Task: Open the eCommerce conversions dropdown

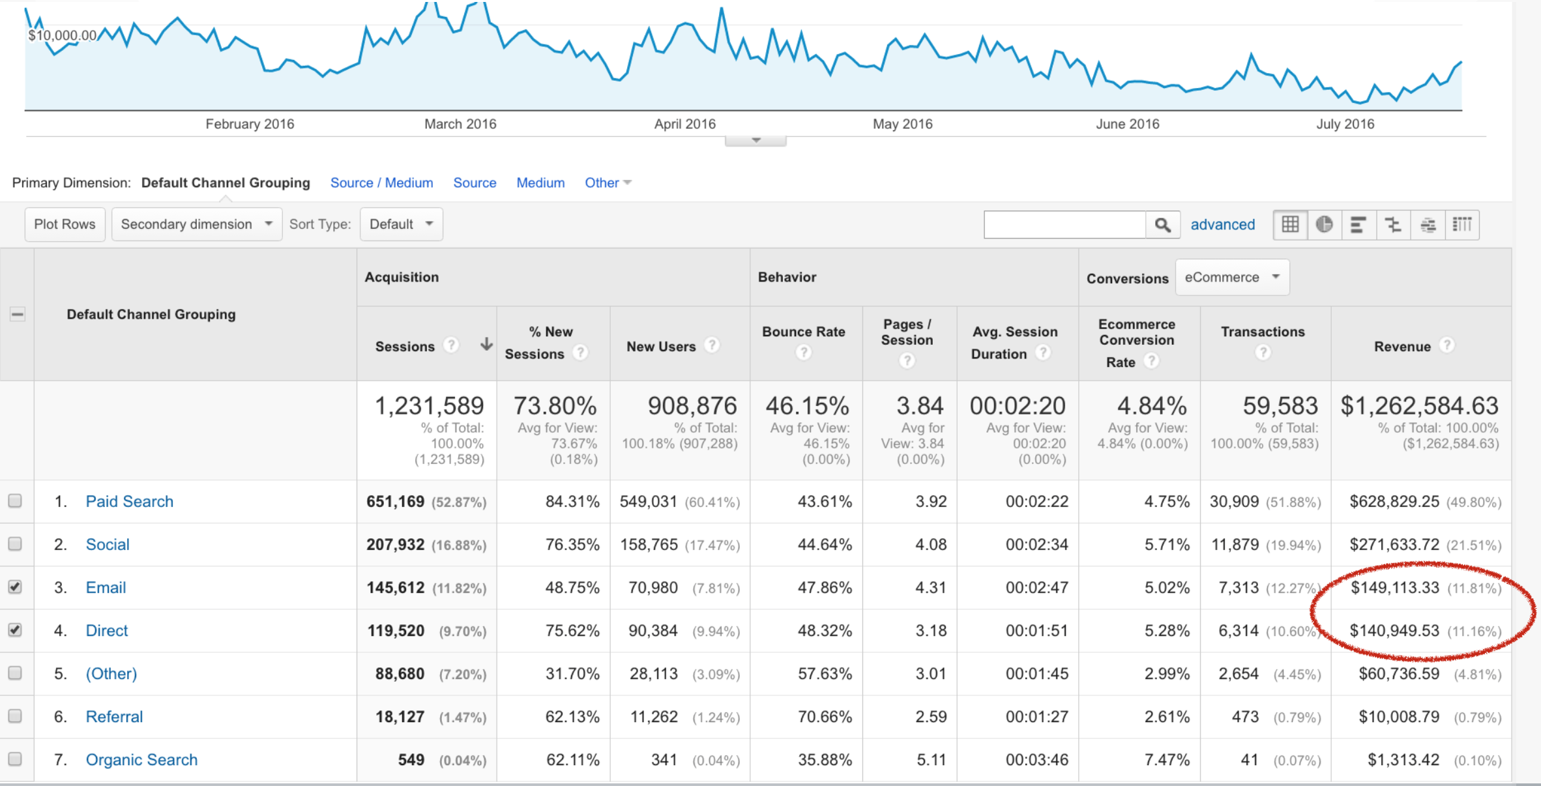Action: pyautogui.click(x=1231, y=277)
